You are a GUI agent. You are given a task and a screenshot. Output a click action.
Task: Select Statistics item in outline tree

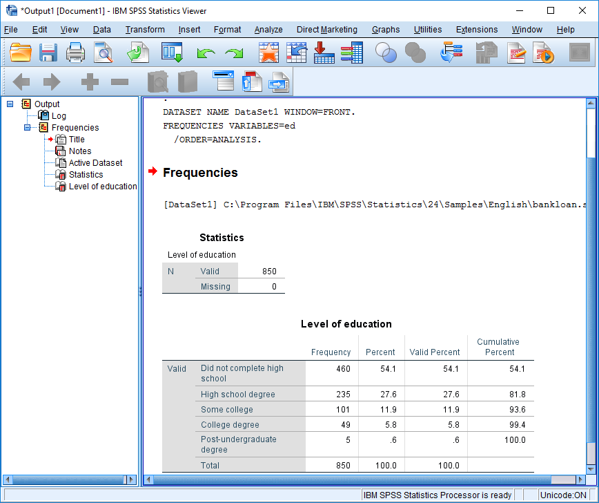(x=86, y=174)
